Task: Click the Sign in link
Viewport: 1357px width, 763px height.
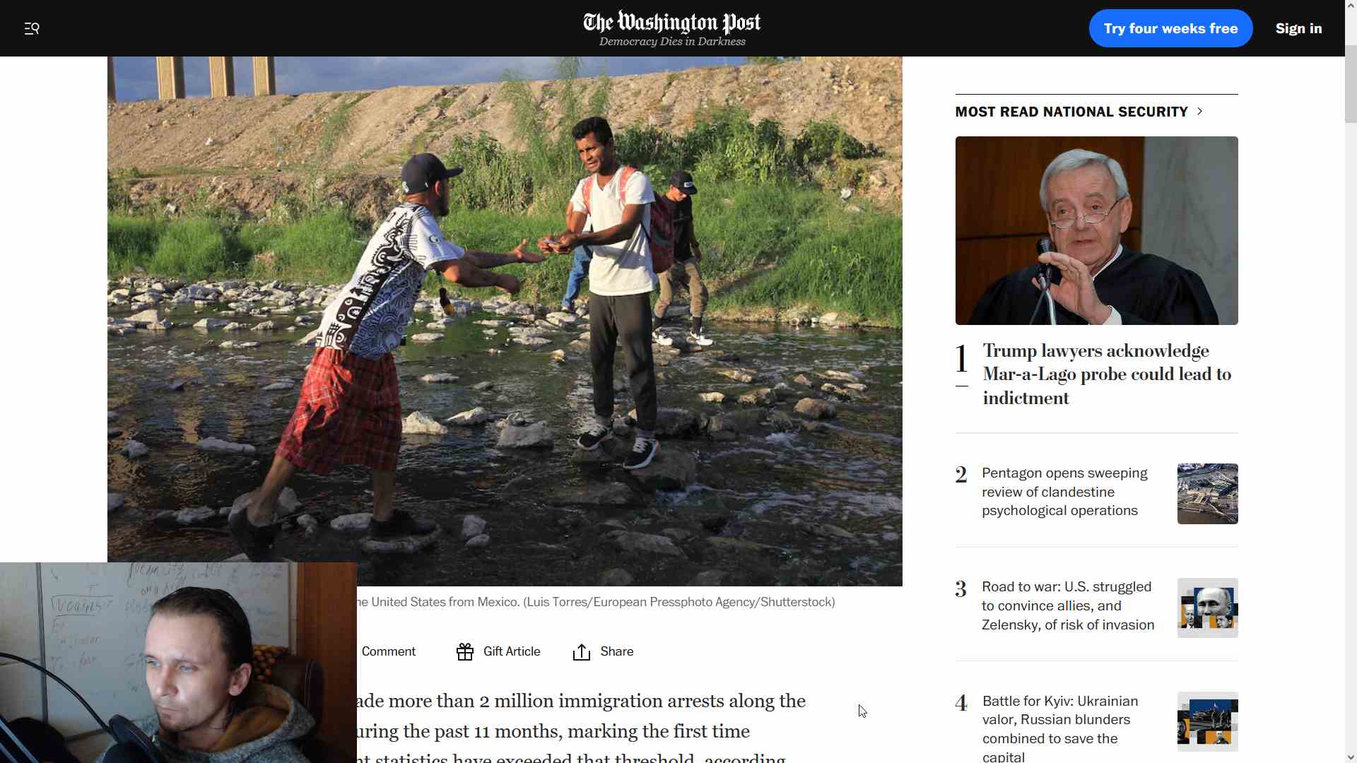Action: [1298, 28]
